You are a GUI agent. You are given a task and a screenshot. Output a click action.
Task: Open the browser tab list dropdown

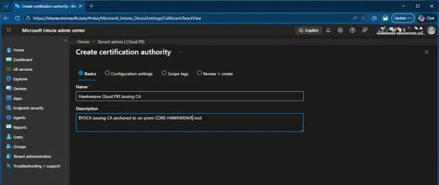pos(6,6)
